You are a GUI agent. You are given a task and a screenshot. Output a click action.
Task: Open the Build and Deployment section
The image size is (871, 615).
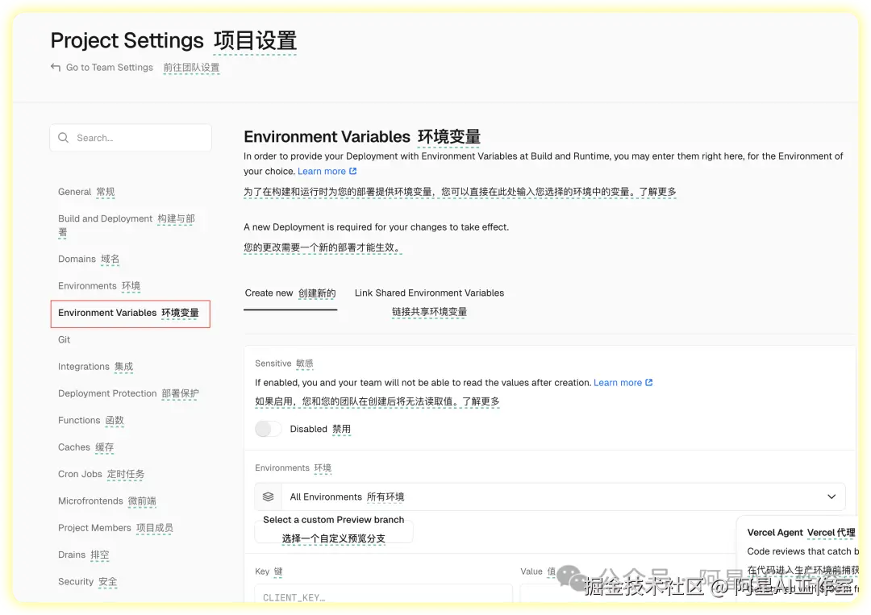coord(105,218)
